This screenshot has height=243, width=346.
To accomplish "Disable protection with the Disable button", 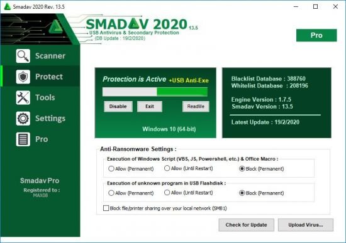I will 118,106.
